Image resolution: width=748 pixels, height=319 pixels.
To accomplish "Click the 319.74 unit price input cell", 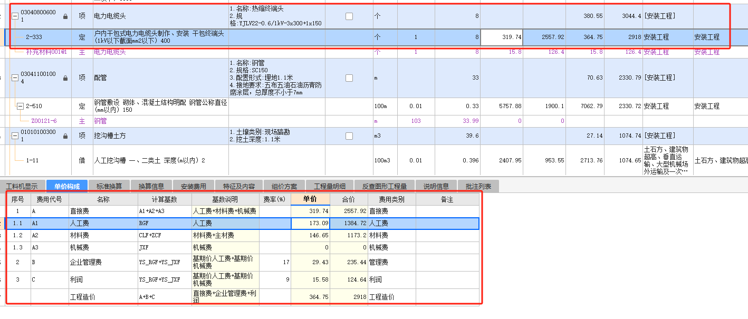I will coord(502,37).
